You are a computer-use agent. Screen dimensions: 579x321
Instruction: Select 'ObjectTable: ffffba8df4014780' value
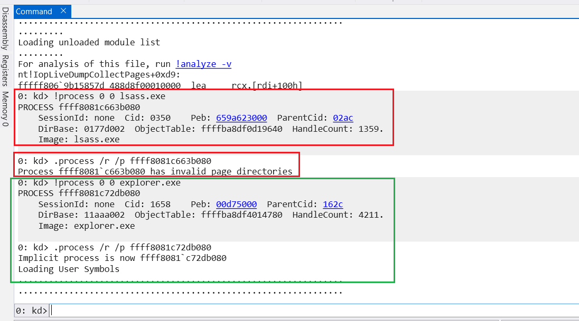tap(209, 215)
